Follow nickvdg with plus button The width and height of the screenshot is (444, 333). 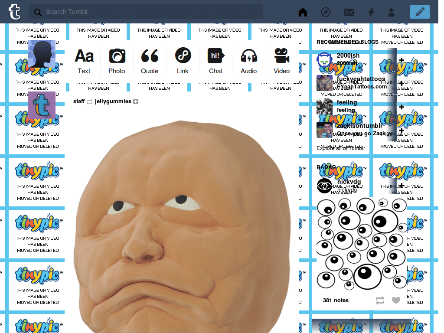click(402, 186)
